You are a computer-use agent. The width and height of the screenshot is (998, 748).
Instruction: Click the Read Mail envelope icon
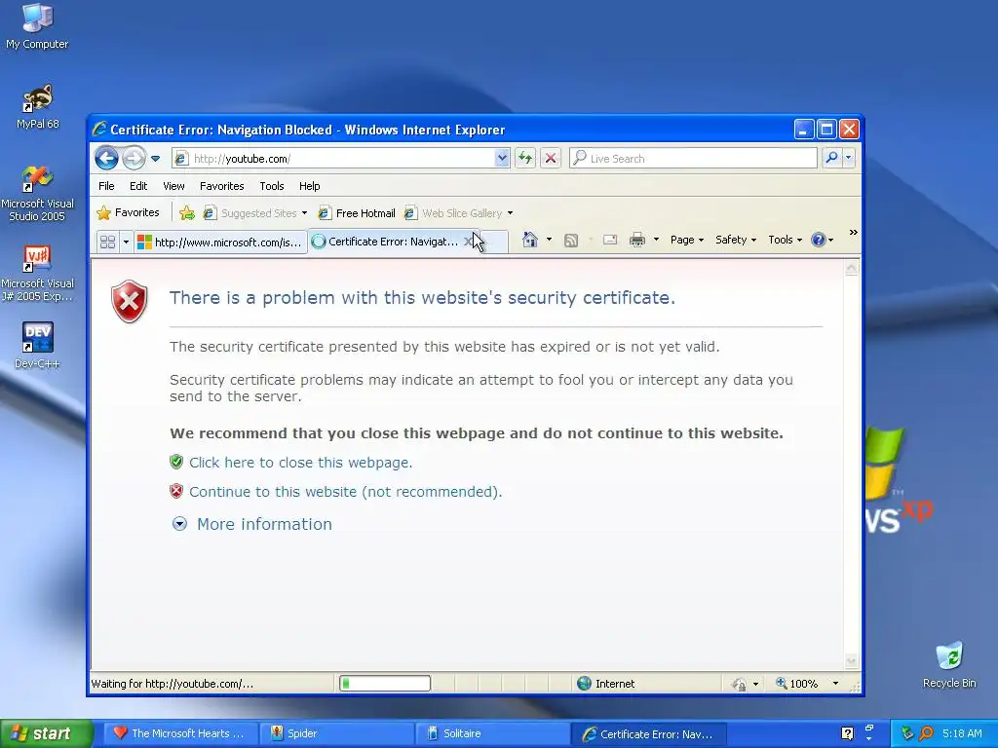610,240
